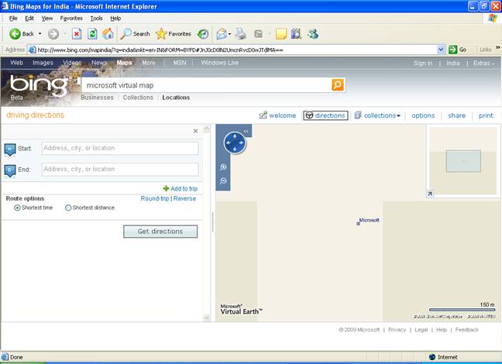Click the Microsoft map pin
The width and height of the screenshot is (502, 364).
click(x=358, y=224)
